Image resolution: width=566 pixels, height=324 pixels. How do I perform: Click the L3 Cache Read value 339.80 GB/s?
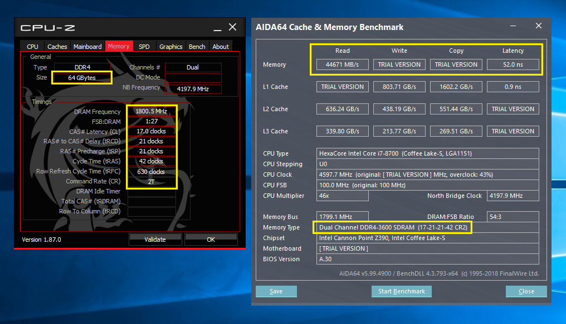[342, 131]
